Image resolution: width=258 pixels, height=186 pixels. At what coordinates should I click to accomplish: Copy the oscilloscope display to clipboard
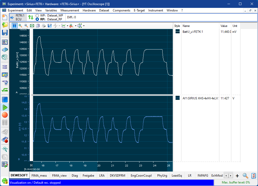[38, 25]
